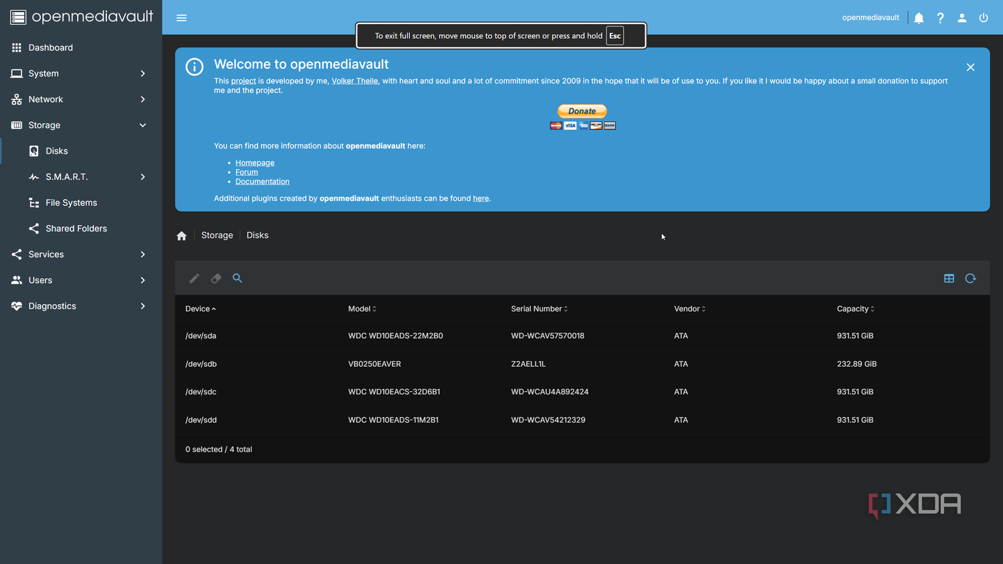
Task: Click model WDC WD10EADS-22M2B0
Action: (x=396, y=336)
